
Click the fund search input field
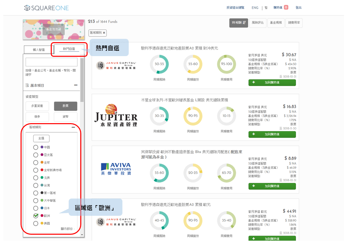click(x=51, y=62)
